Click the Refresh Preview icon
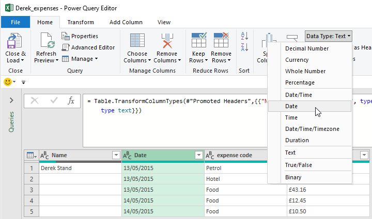Image resolution: width=372 pixels, height=219 pixels. [x=48, y=41]
